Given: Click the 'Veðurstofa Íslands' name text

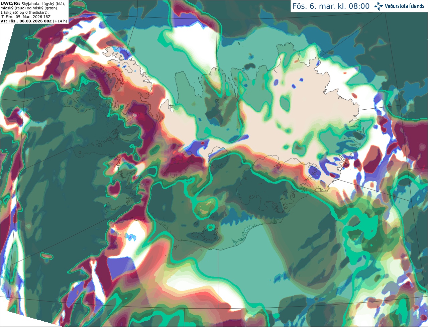Looking at the screenshot, I should 405,6.
